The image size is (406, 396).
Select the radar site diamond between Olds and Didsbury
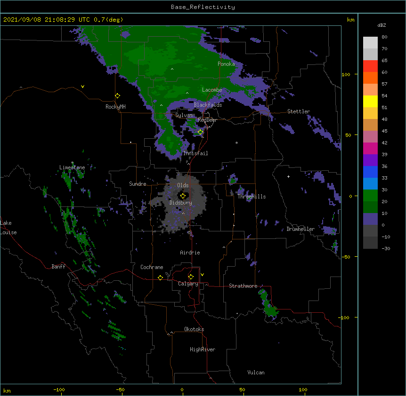point(183,196)
